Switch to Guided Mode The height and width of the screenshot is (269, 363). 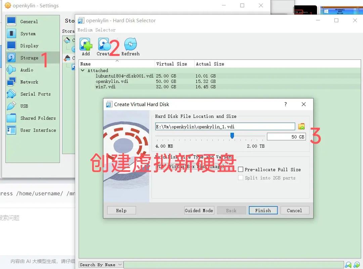[x=199, y=210]
